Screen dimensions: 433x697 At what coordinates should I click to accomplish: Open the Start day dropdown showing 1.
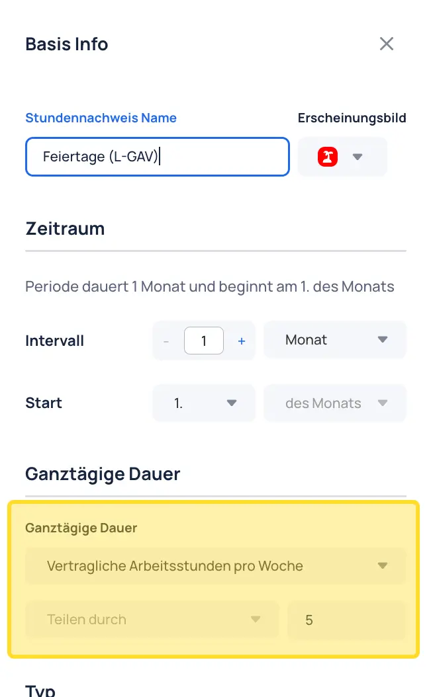[x=204, y=403]
